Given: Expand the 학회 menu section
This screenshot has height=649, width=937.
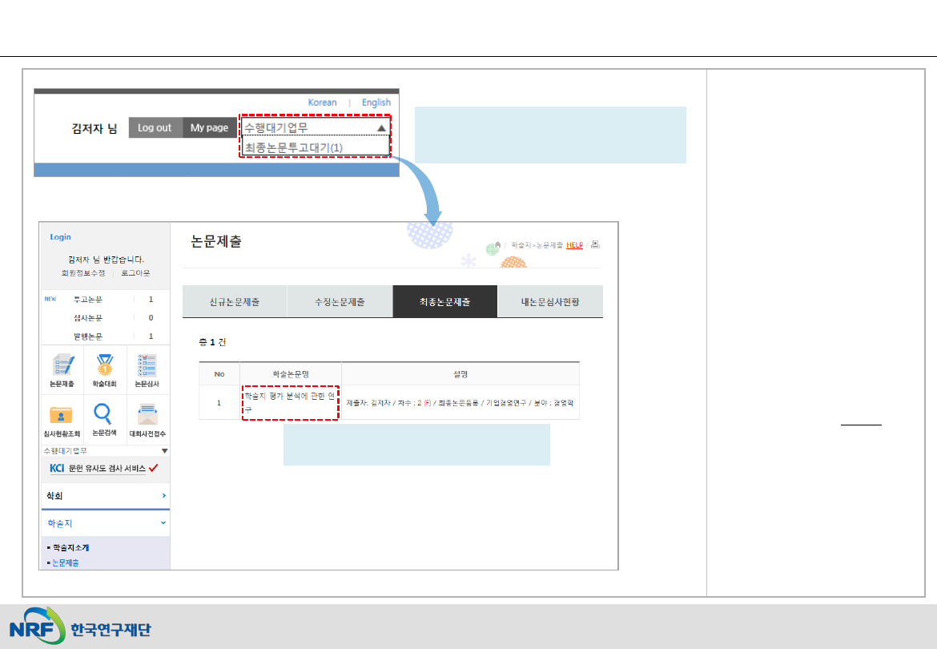Looking at the screenshot, I should point(163,497).
